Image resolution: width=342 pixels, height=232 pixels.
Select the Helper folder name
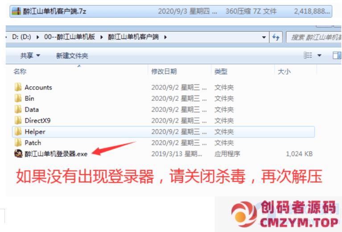click(35, 132)
